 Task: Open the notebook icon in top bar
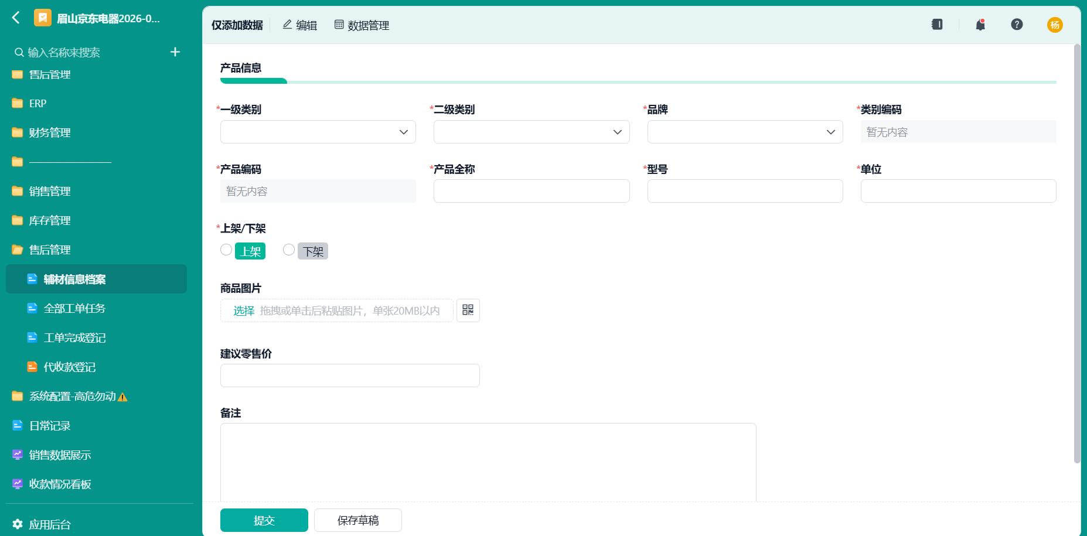click(937, 25)
